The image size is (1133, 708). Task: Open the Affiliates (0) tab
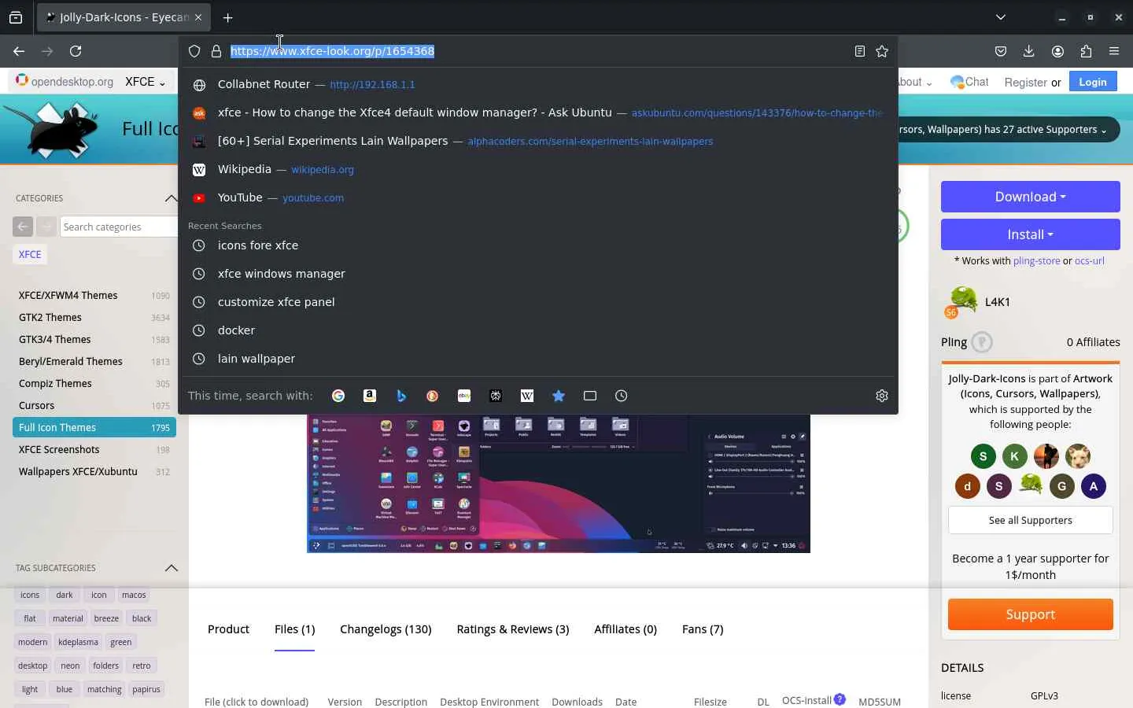626,629
